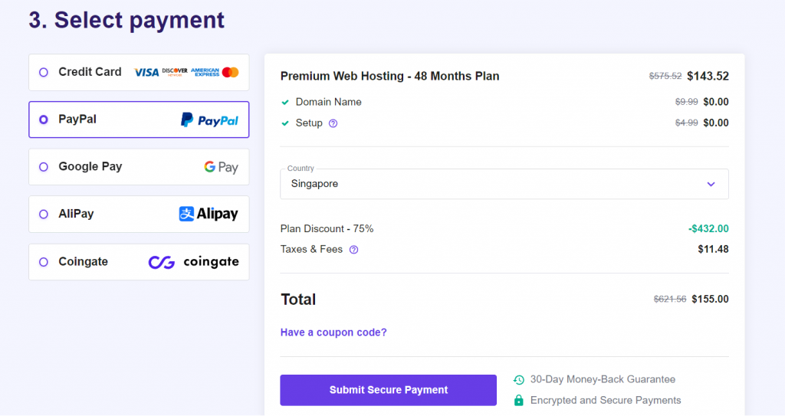Click the Discover network logo
785x416 pixels.
tap(175, 72)
